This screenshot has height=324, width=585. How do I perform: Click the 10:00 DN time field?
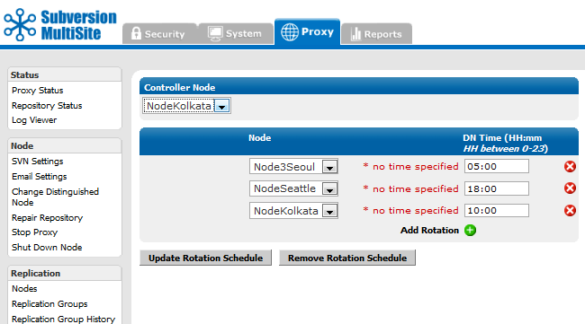[497, 211]
